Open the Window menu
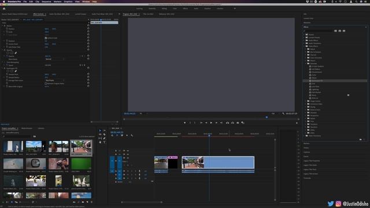370x208 pixels. [x=86, y=1]
